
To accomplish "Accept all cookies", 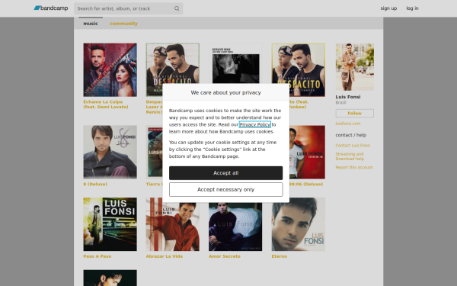I will (x=226, y=173).
